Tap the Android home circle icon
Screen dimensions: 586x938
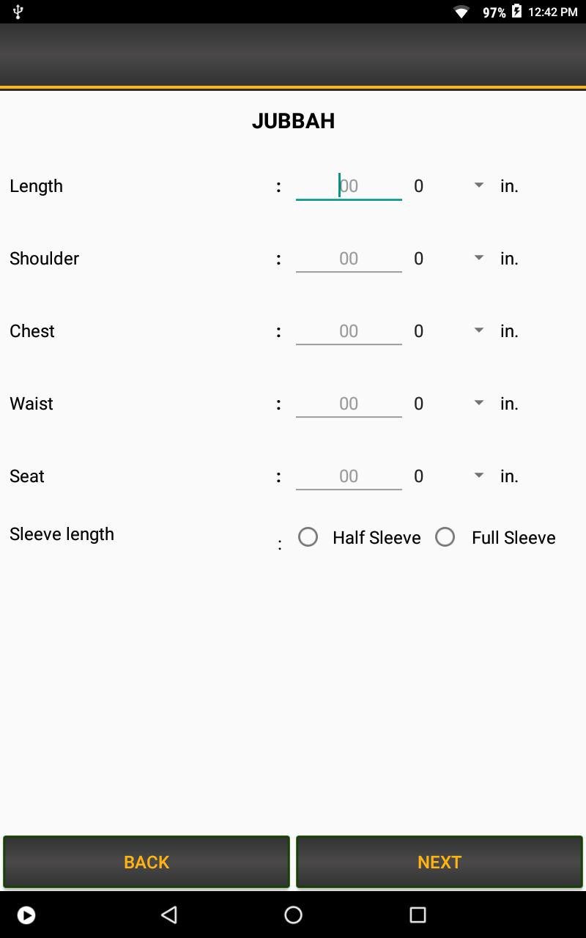point(293,915)
